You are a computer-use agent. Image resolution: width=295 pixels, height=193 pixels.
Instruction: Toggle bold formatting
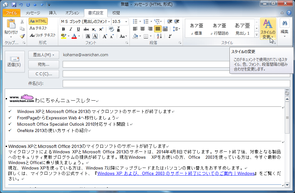click(x=63, y=29)
